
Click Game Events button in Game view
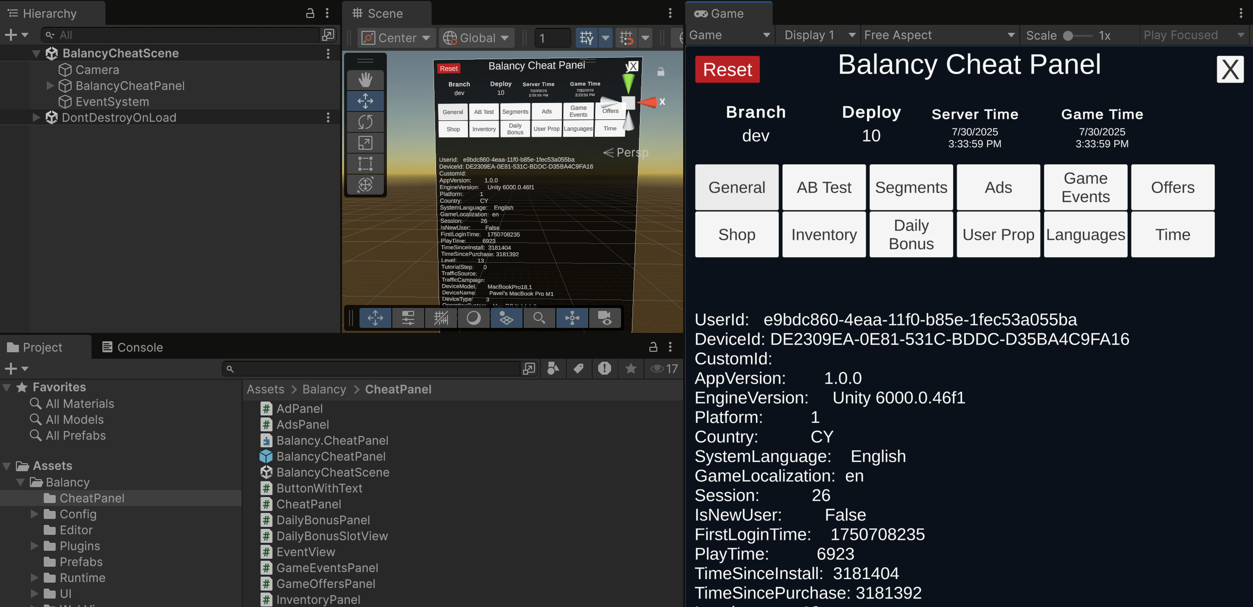pyautogui.click(x=1085, y=187)
